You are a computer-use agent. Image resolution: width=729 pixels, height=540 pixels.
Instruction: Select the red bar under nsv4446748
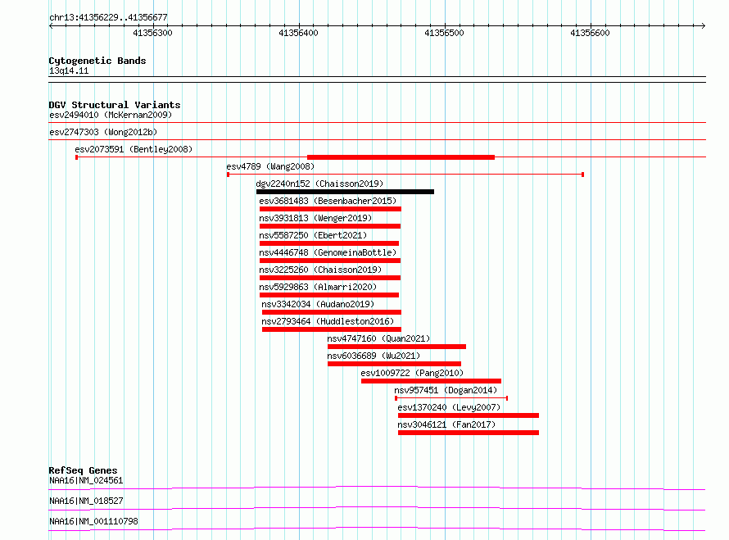coord(330,261)
